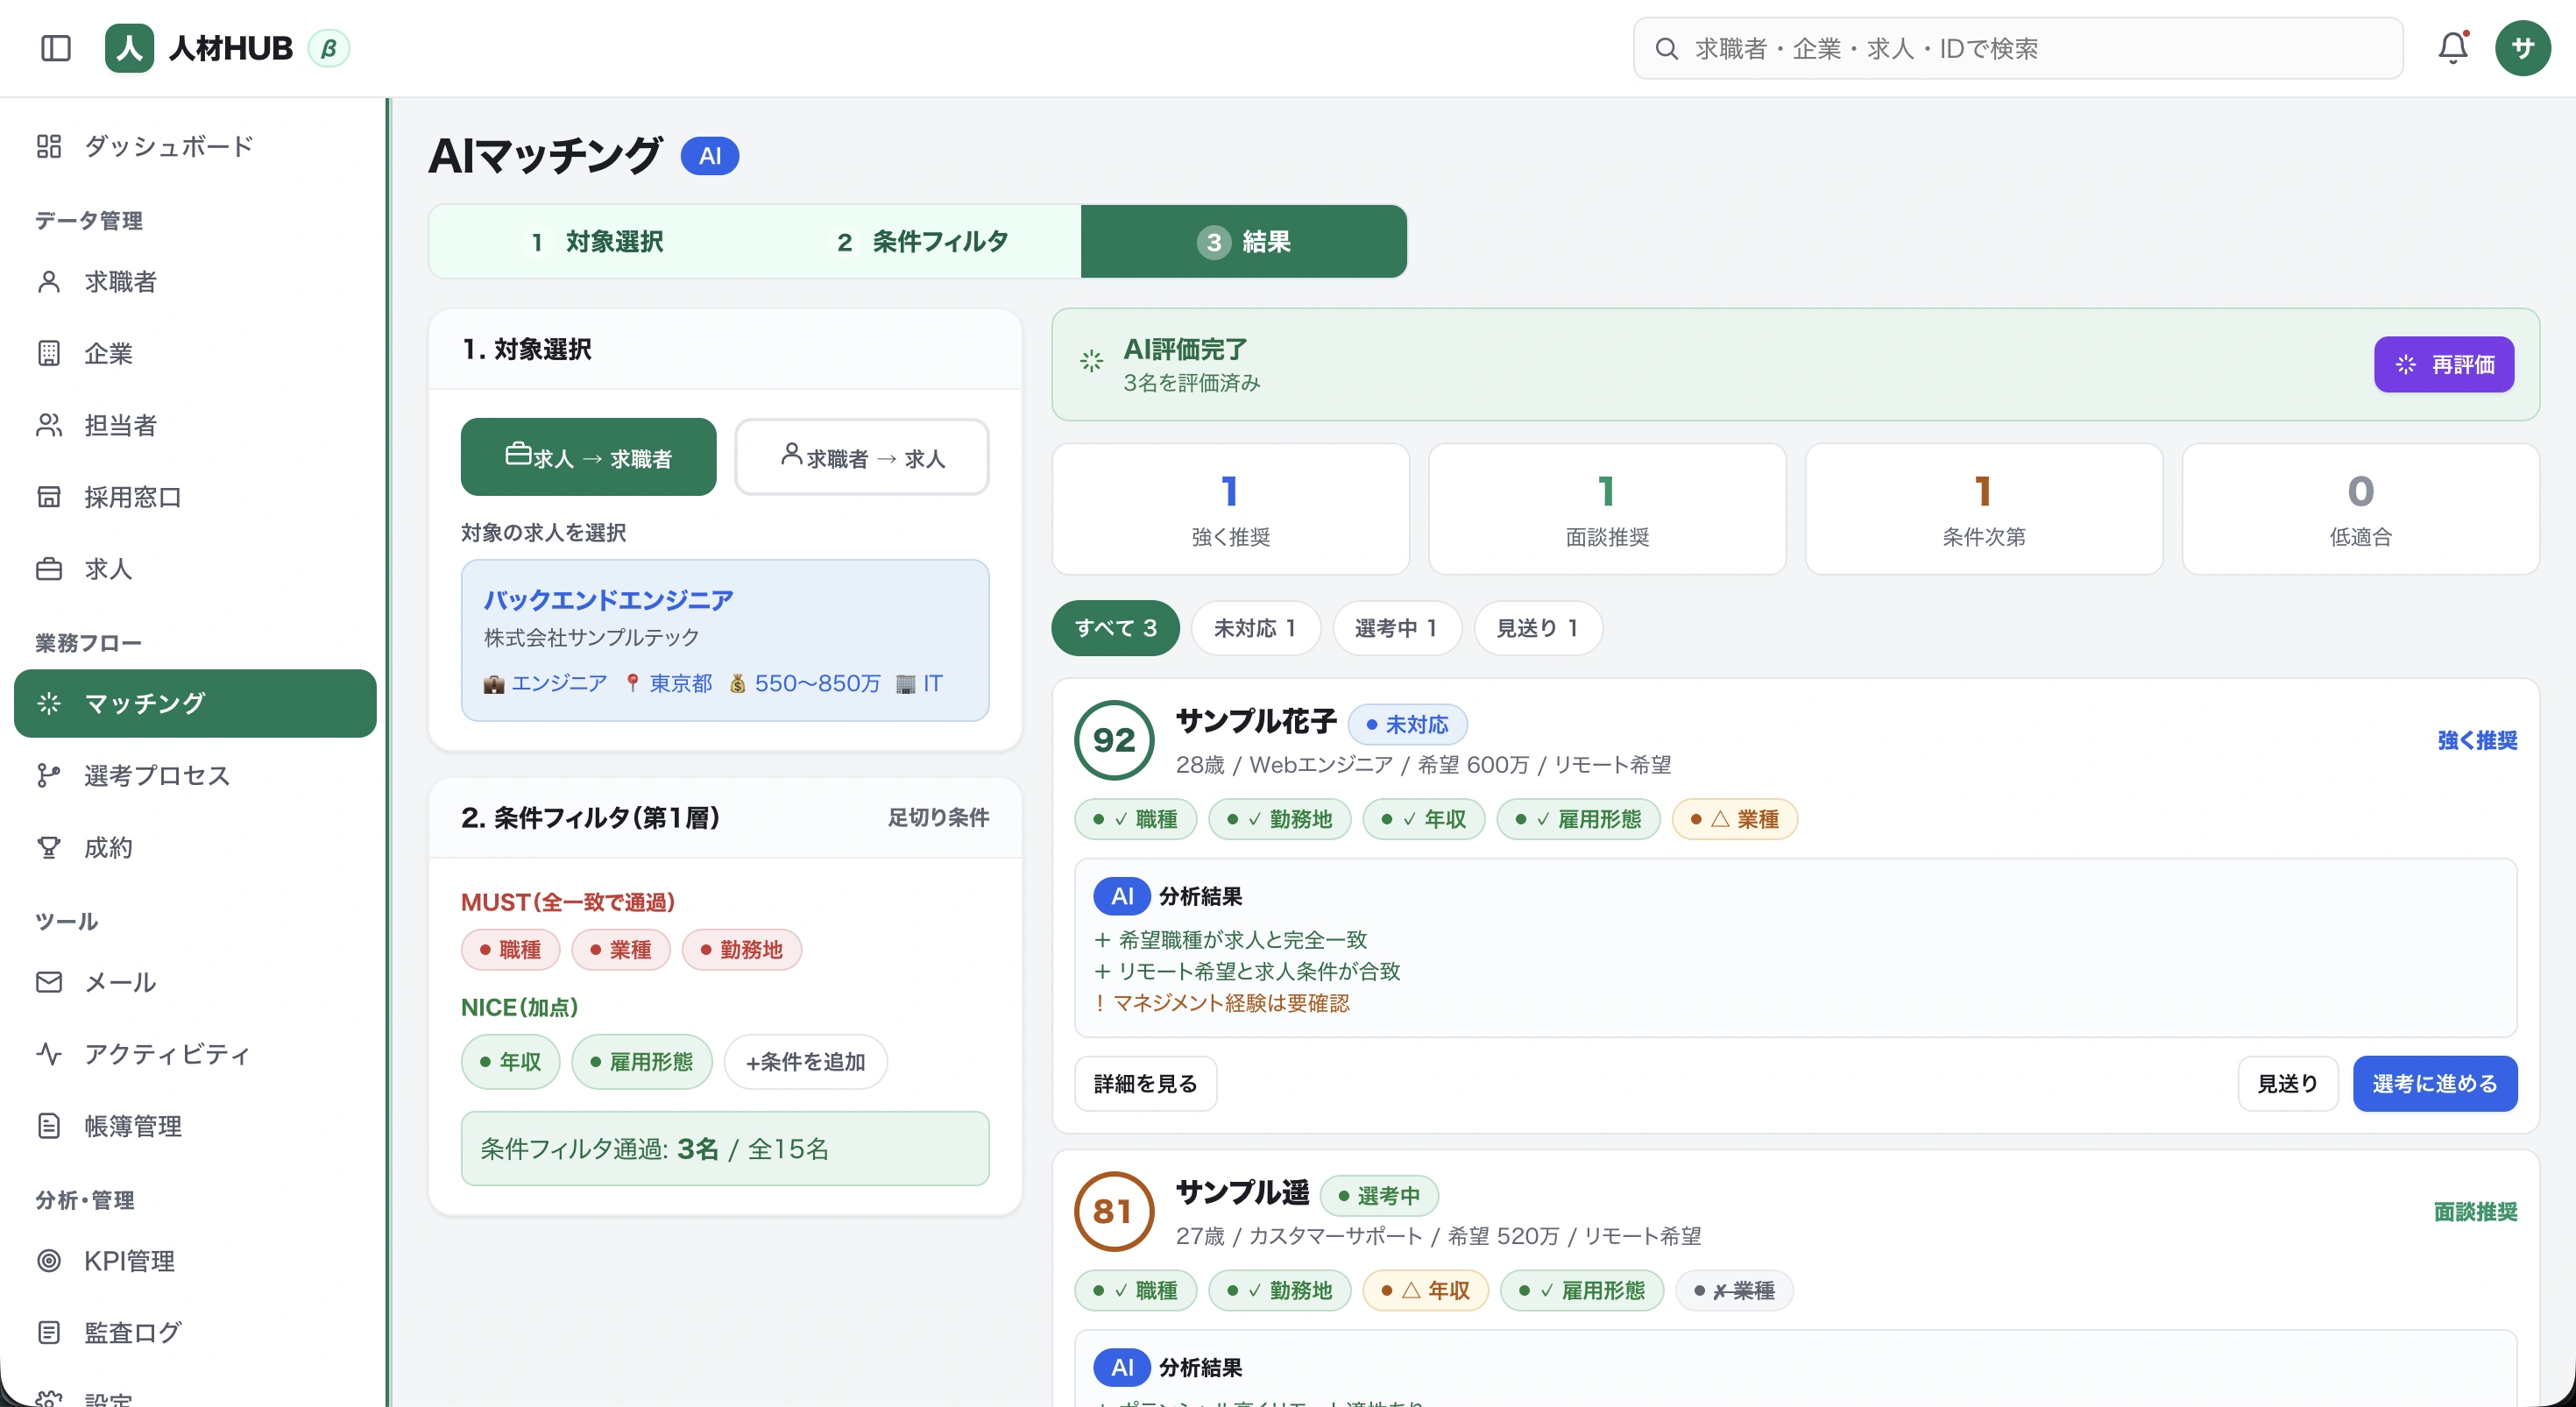Click score circle 81 for サンプル遥
This screenshot has height=1407, width=2576.
click(x=1114, y=1211)
